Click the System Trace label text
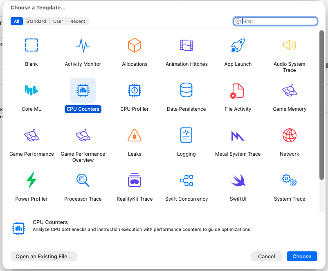The width and height of the screenshot is (328, 271). pyautogui.click(x=290, y=199)
